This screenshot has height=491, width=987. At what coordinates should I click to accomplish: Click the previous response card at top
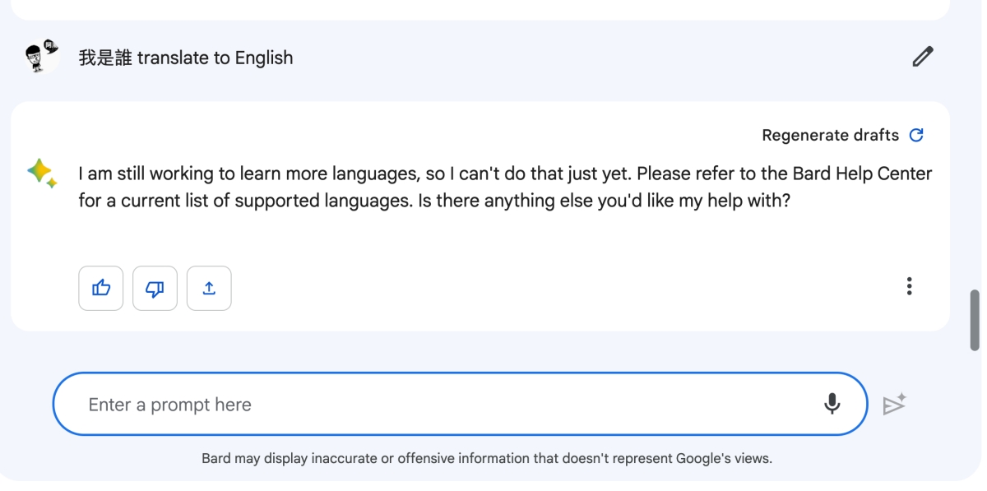click(477, 9)
